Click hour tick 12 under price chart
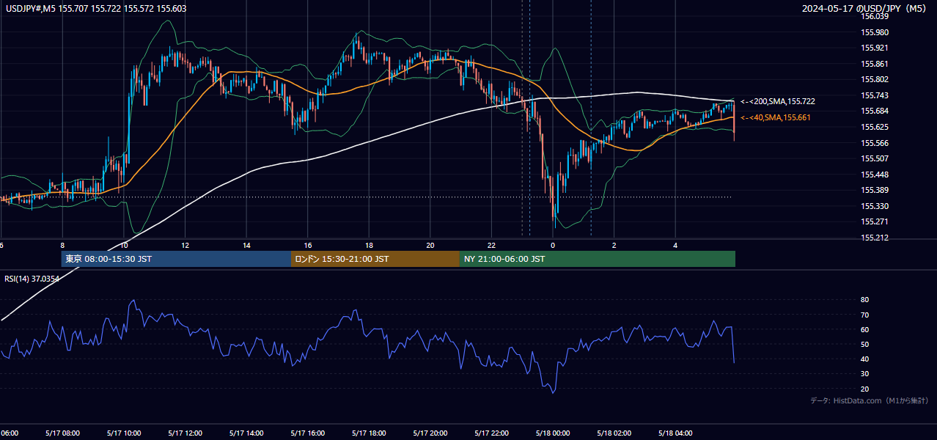The image size is (937, 440). click(x=185, y=245)
